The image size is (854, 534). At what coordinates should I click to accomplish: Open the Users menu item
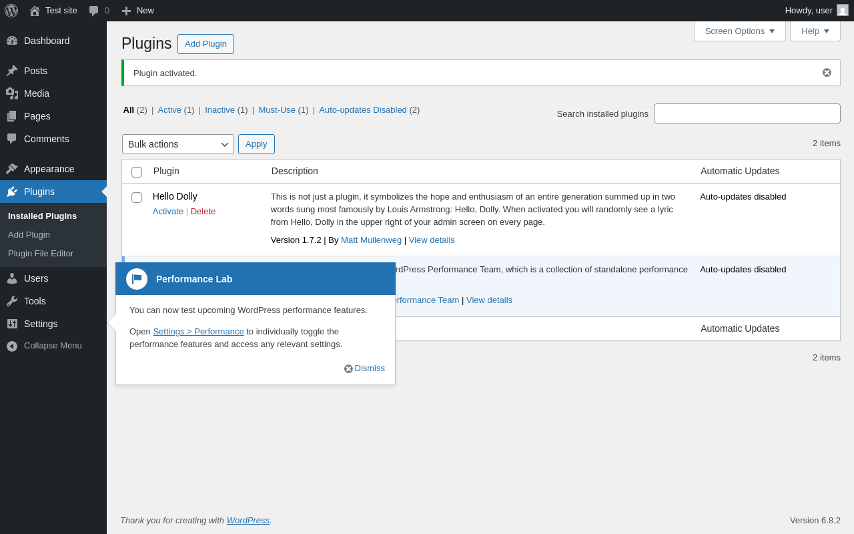[53, 278]
